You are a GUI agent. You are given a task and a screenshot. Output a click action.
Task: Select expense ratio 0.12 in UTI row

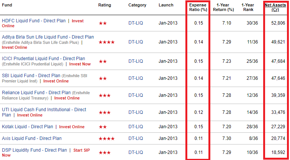click(x=199, y=112)
